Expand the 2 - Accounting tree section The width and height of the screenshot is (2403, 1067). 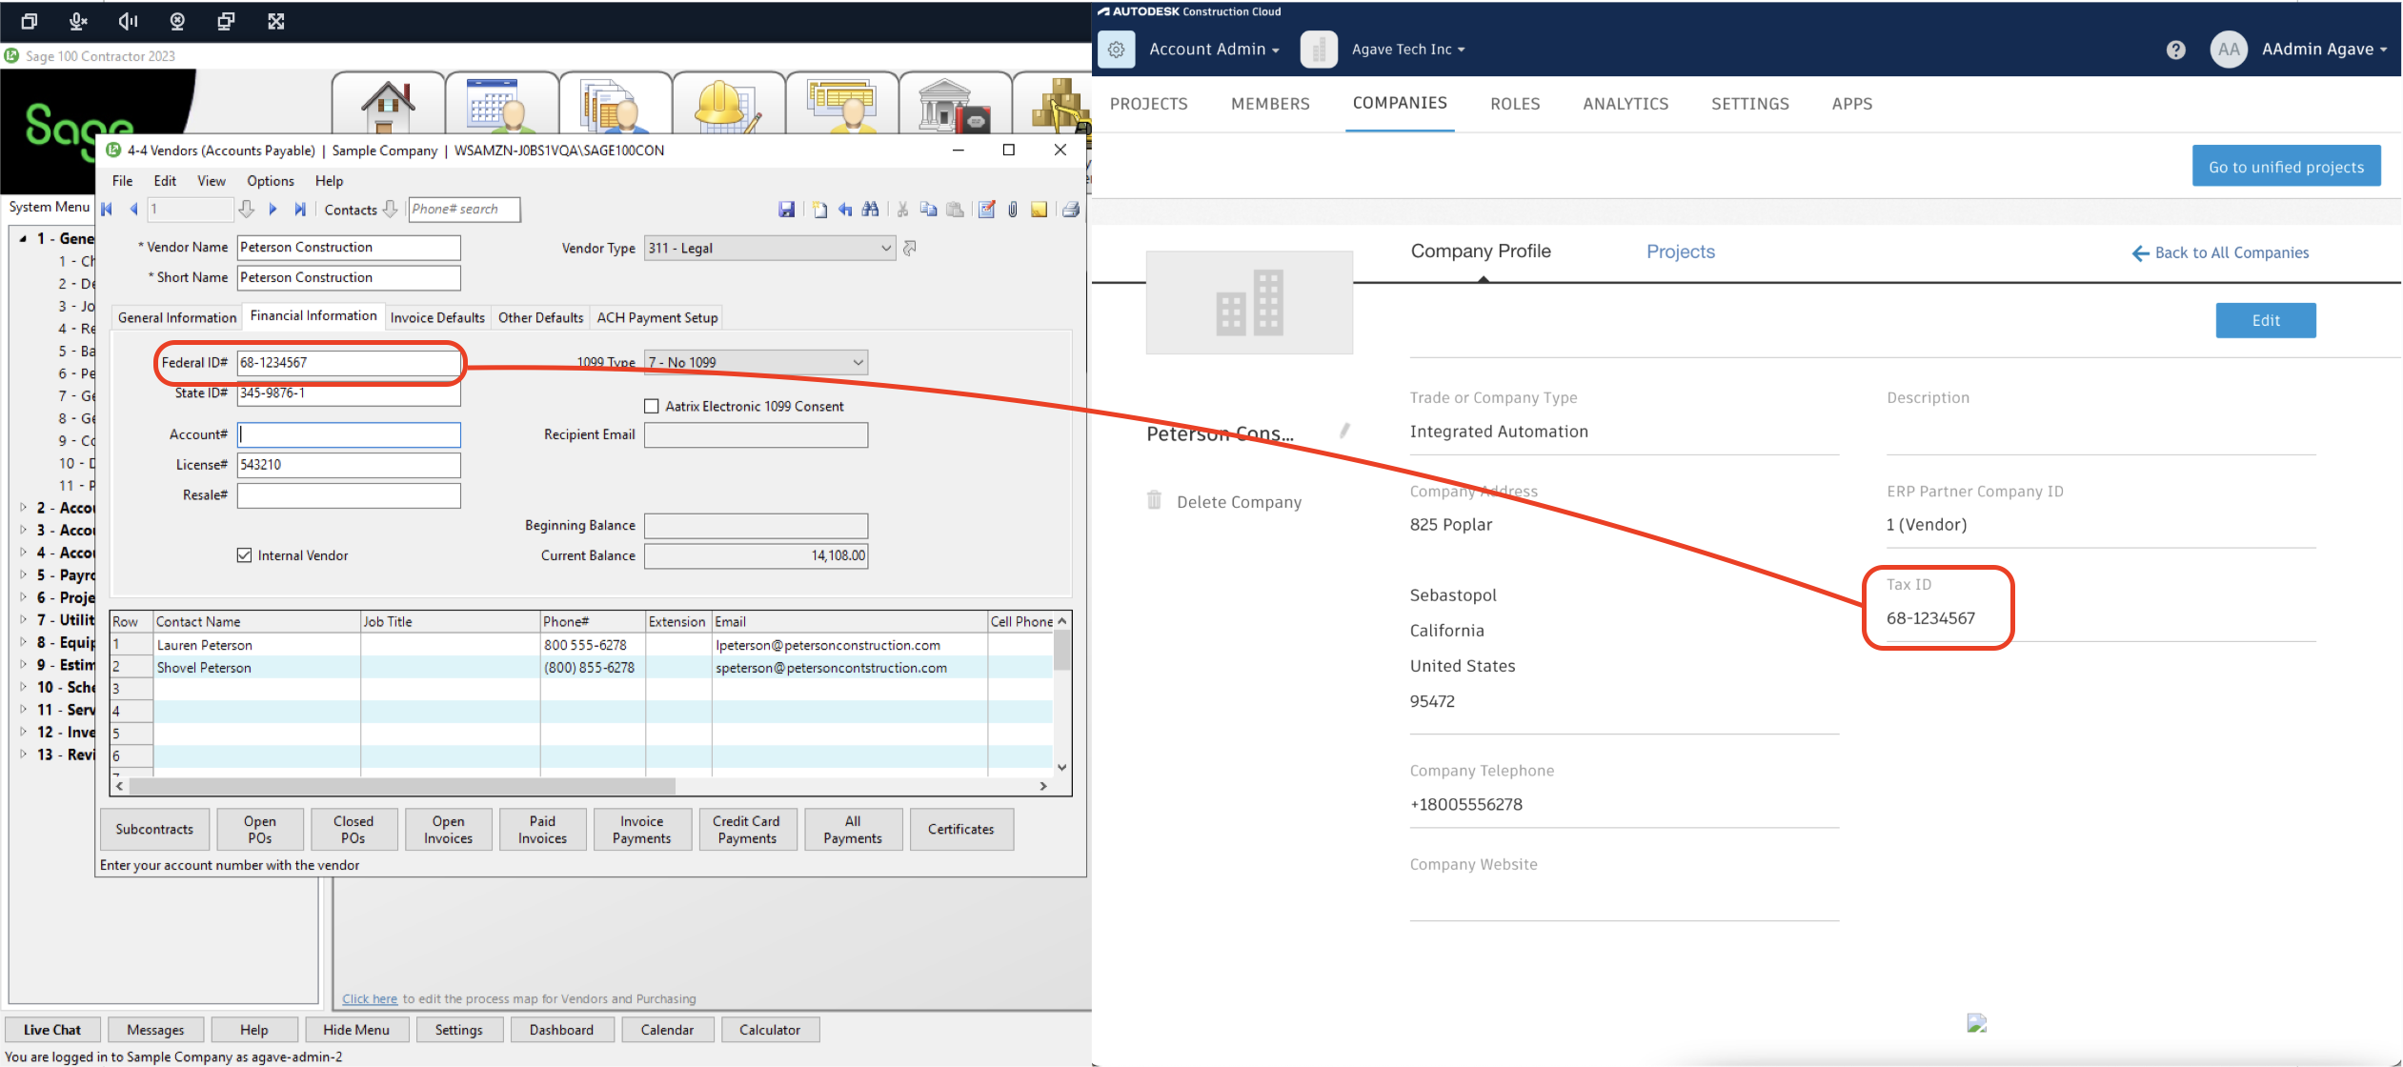(x=24, y=507)
